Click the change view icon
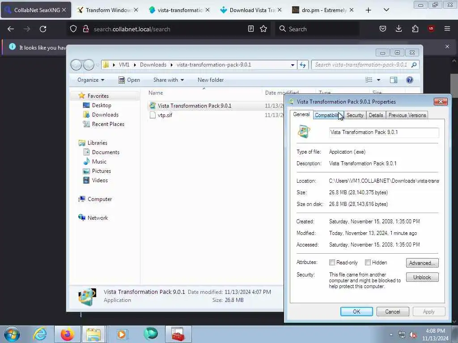Viewport: 458px width, 343px height. [369, 80]
